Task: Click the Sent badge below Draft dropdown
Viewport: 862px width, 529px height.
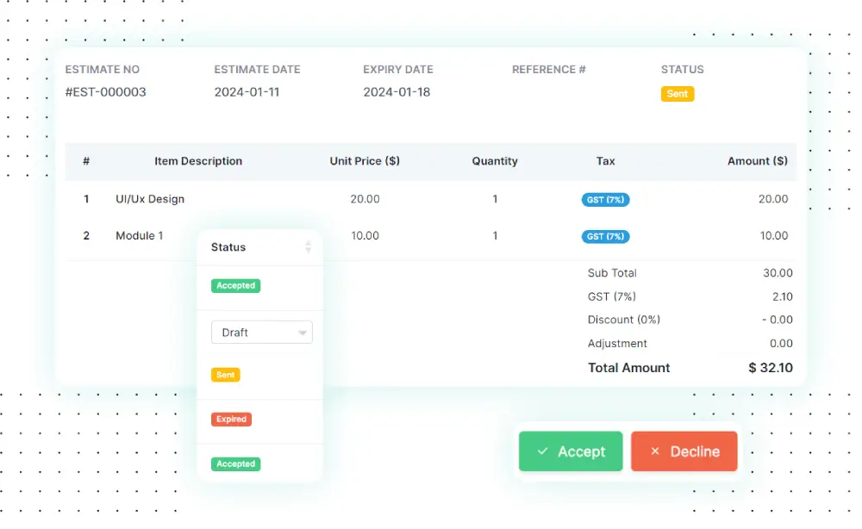Action: [x=225, y=376]
